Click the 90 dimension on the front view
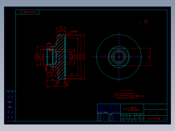The width and height of the screenshot is (175, 131). (x=149, y=57)
